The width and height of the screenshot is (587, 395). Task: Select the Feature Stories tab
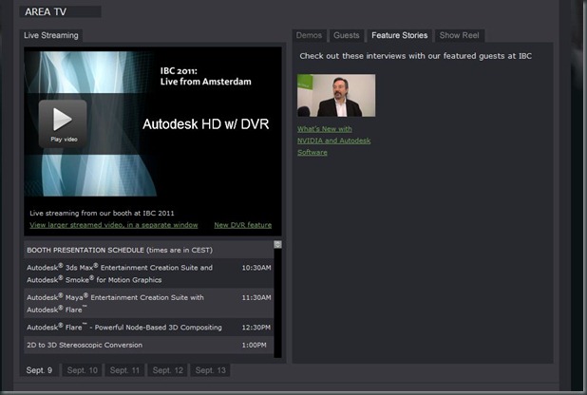(400, 35)
